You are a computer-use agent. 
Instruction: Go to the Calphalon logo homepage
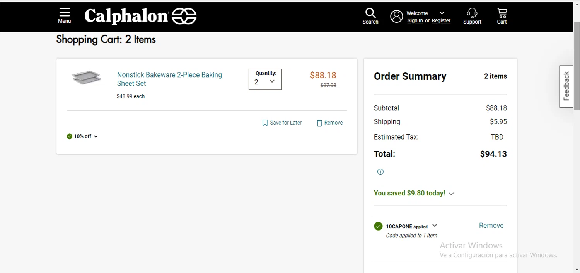(x=140, y=16)
